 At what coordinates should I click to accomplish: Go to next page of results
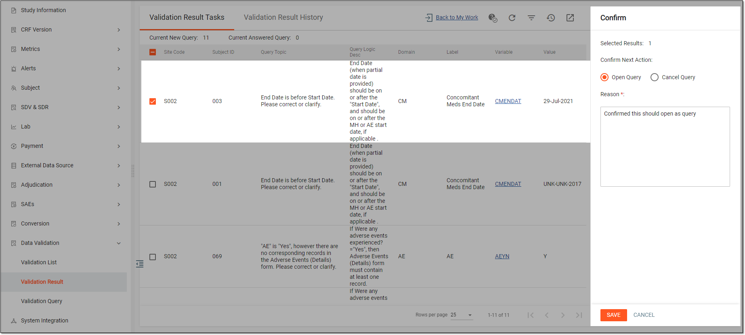563,315
